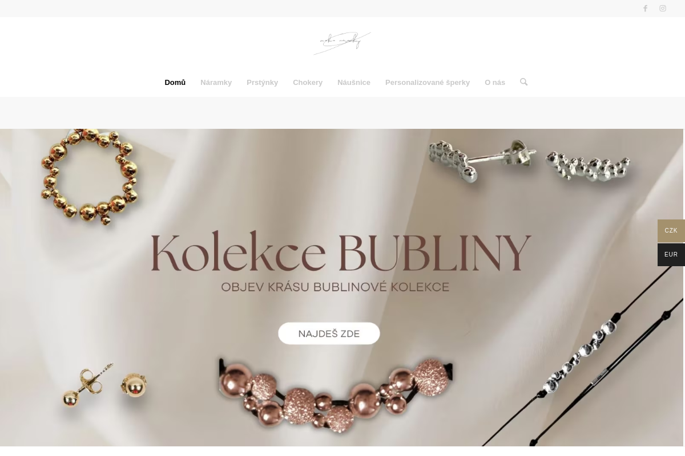
Task: Click the search magnifier icon
Action: [x=523, y=82]
